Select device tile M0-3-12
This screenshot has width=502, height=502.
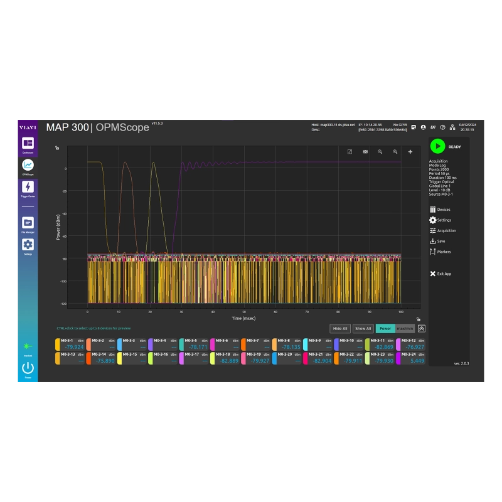410,344
